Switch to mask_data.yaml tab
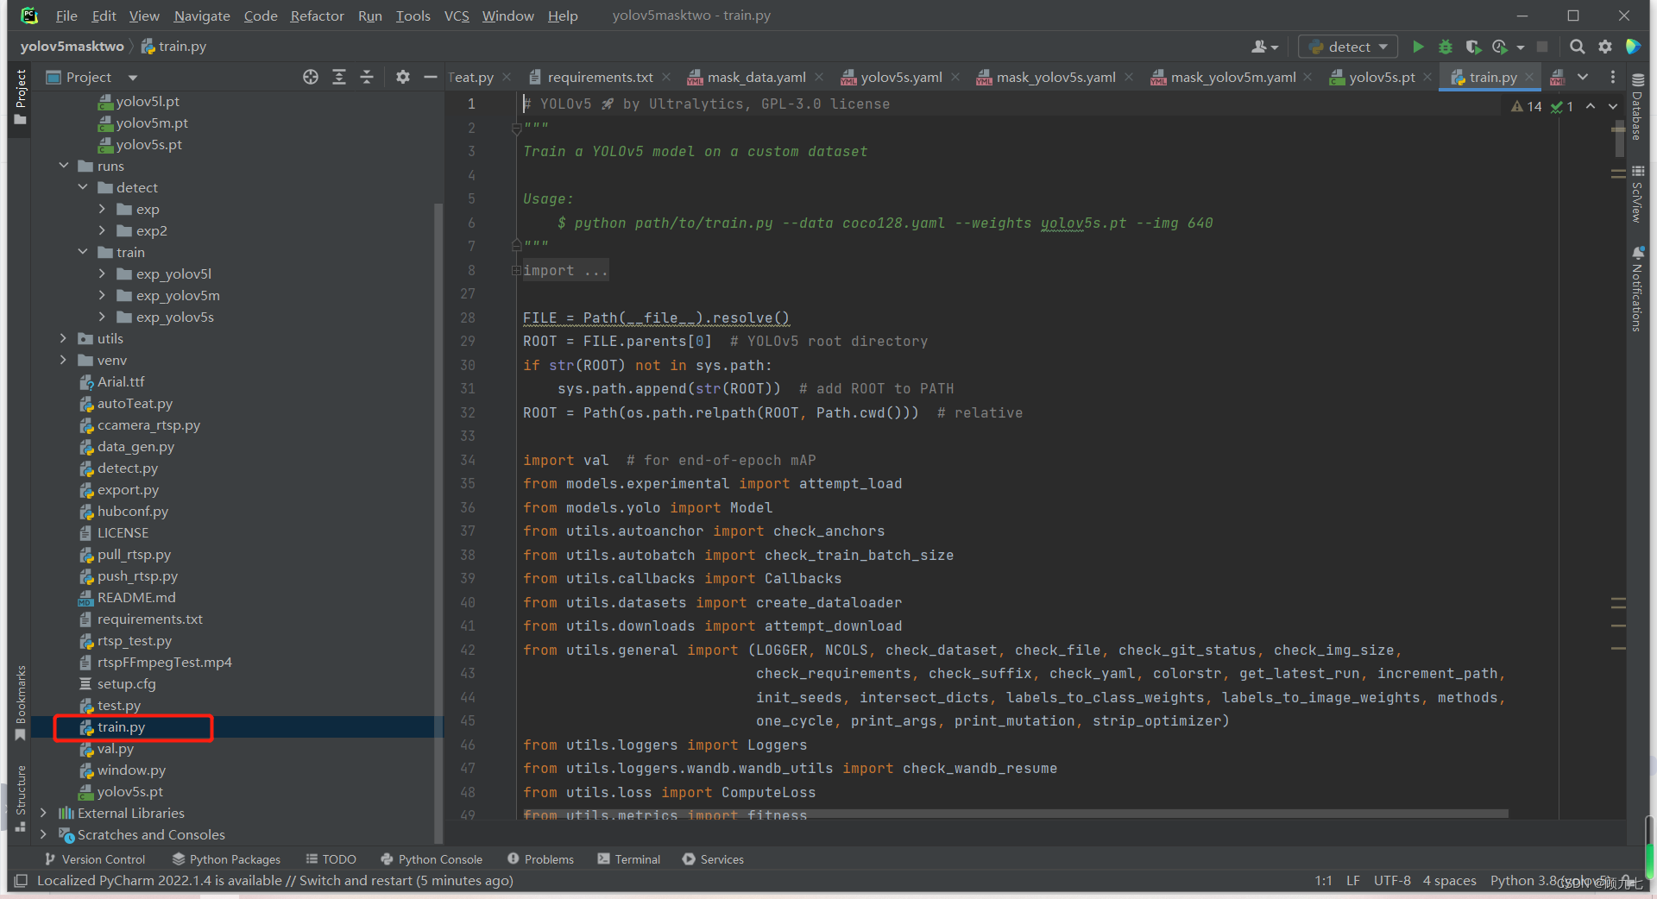 756,77
